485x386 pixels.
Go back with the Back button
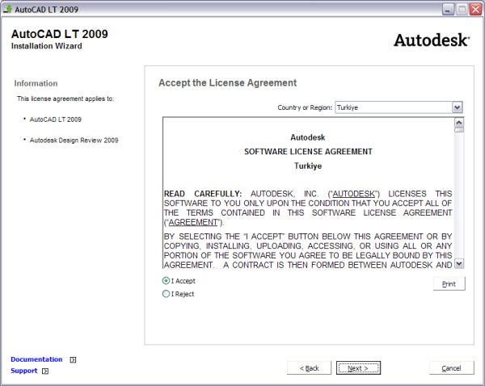pyautogui.click(x=309, y=368)
